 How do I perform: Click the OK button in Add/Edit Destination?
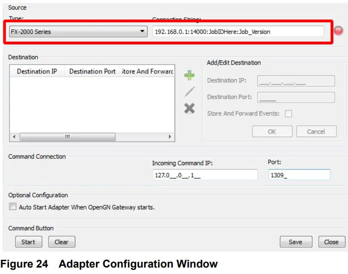click(272, 131)
